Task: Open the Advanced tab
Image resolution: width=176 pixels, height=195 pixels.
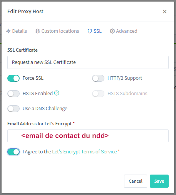Action: pyautogui.click(x=124, y=31)
